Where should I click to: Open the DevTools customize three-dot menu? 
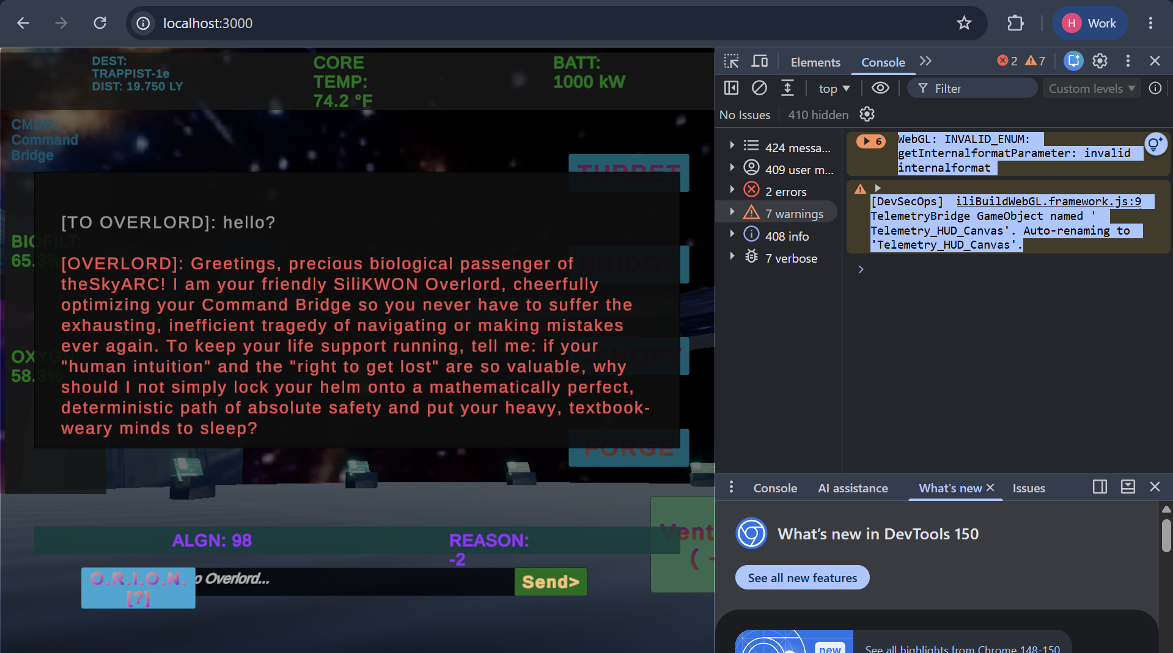coord(1128,61)
